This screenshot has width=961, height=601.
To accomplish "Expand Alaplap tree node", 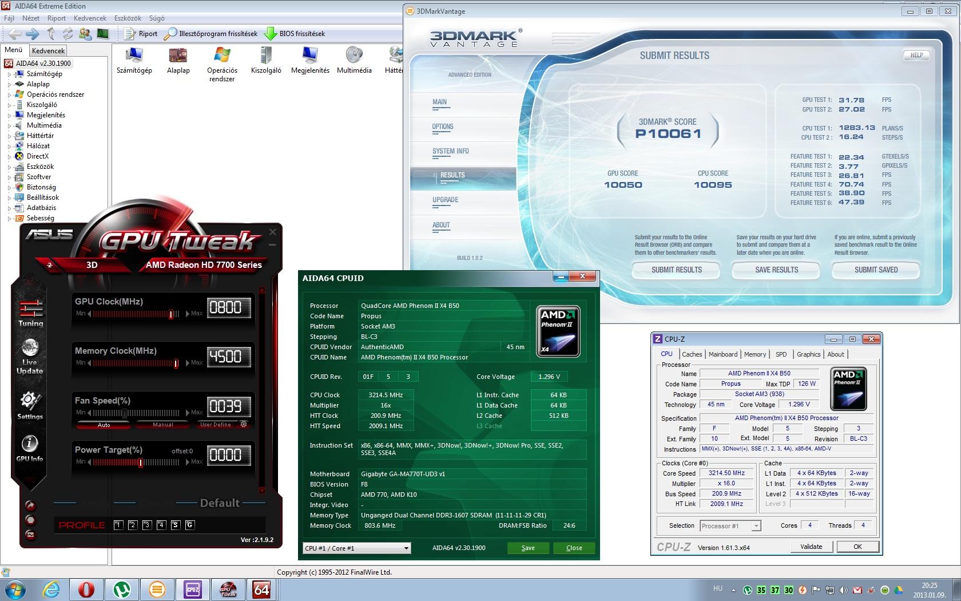I will (x=9, y=84).
